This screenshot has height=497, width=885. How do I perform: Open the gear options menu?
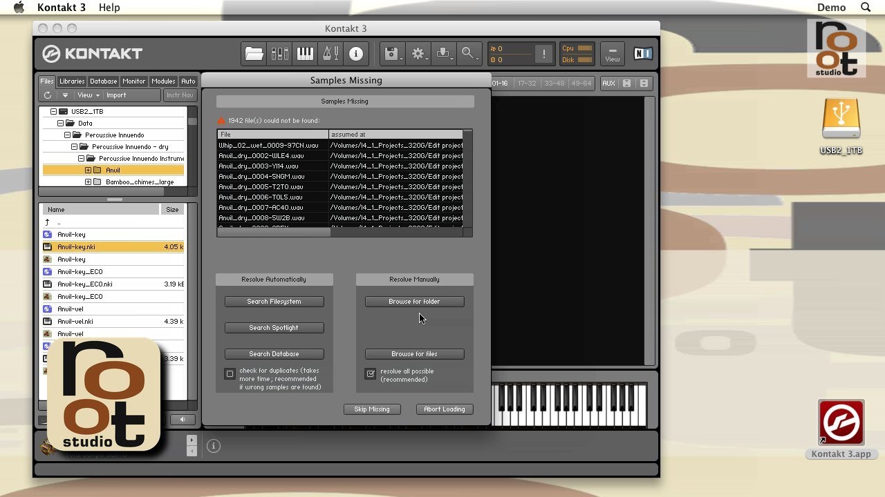click(x=418, y=53)
